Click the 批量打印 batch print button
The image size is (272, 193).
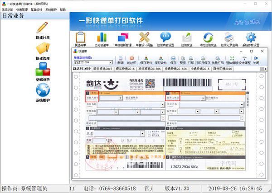pyautogui.click(x=218, y=61)
